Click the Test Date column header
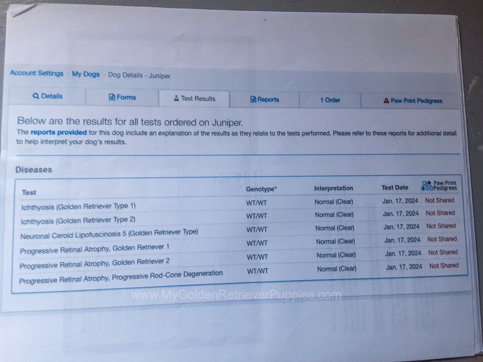The height and width of the screenshot is (362, 483). click(395, 187)
